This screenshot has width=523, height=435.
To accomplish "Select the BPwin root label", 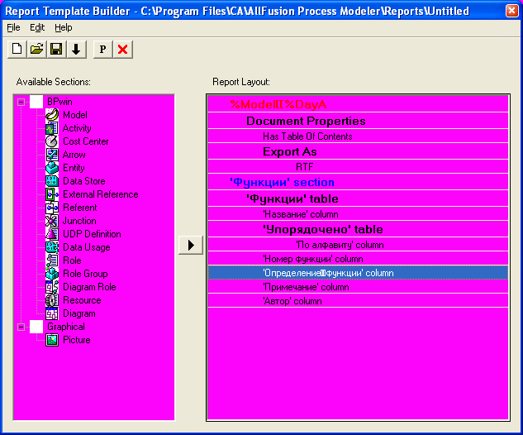I will pos(59,102).
